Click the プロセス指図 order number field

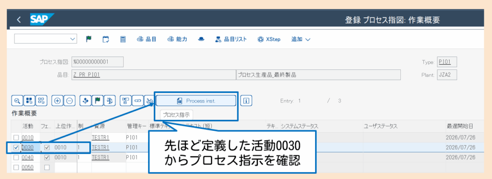point(98,62)
